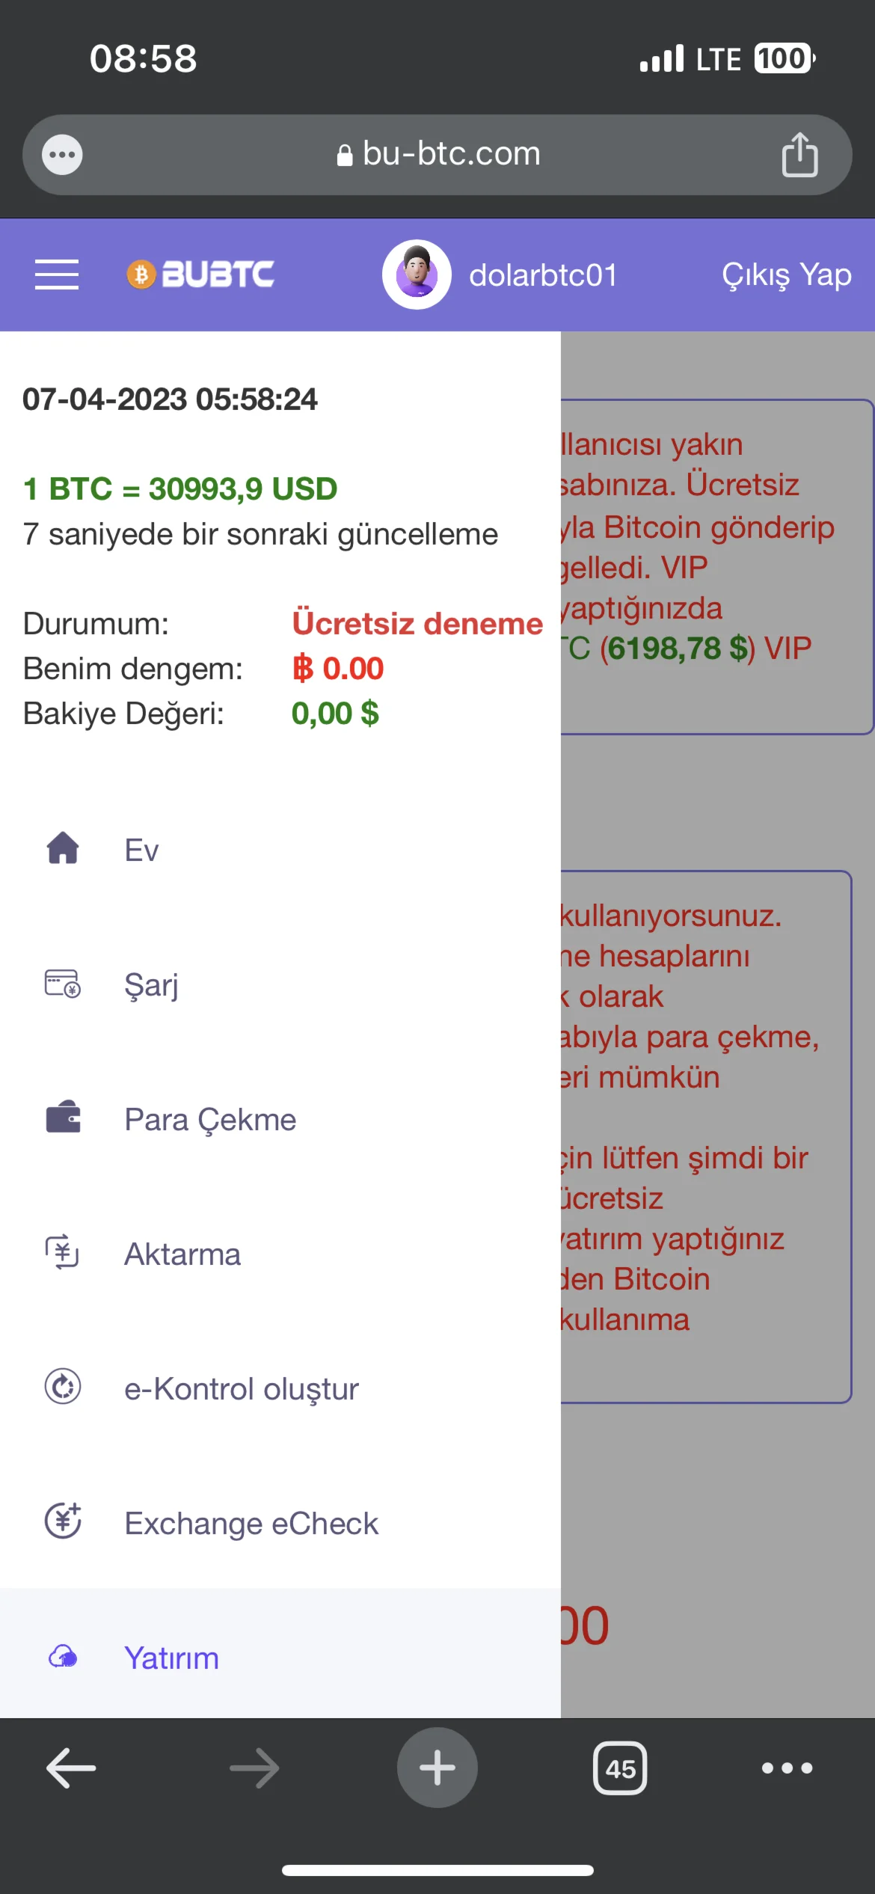The height and width of the screenshot is (1894, 875).
Task: Tap the bu-btc.com address bar
Action: tap(437, 155)
